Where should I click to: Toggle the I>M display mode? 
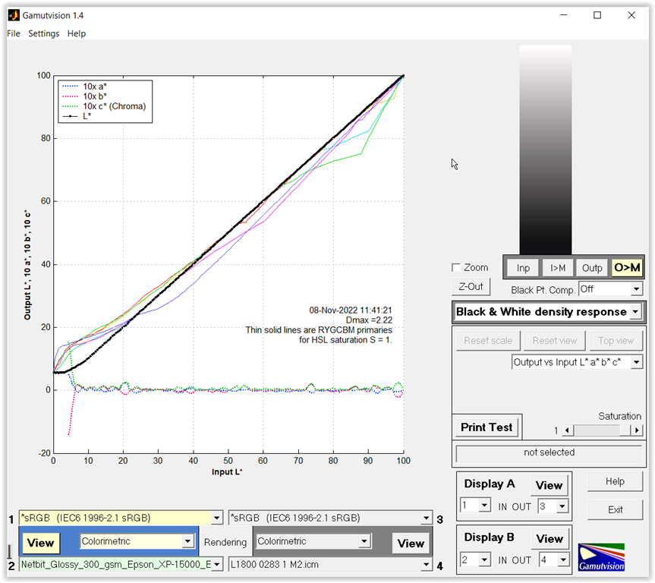558,267
